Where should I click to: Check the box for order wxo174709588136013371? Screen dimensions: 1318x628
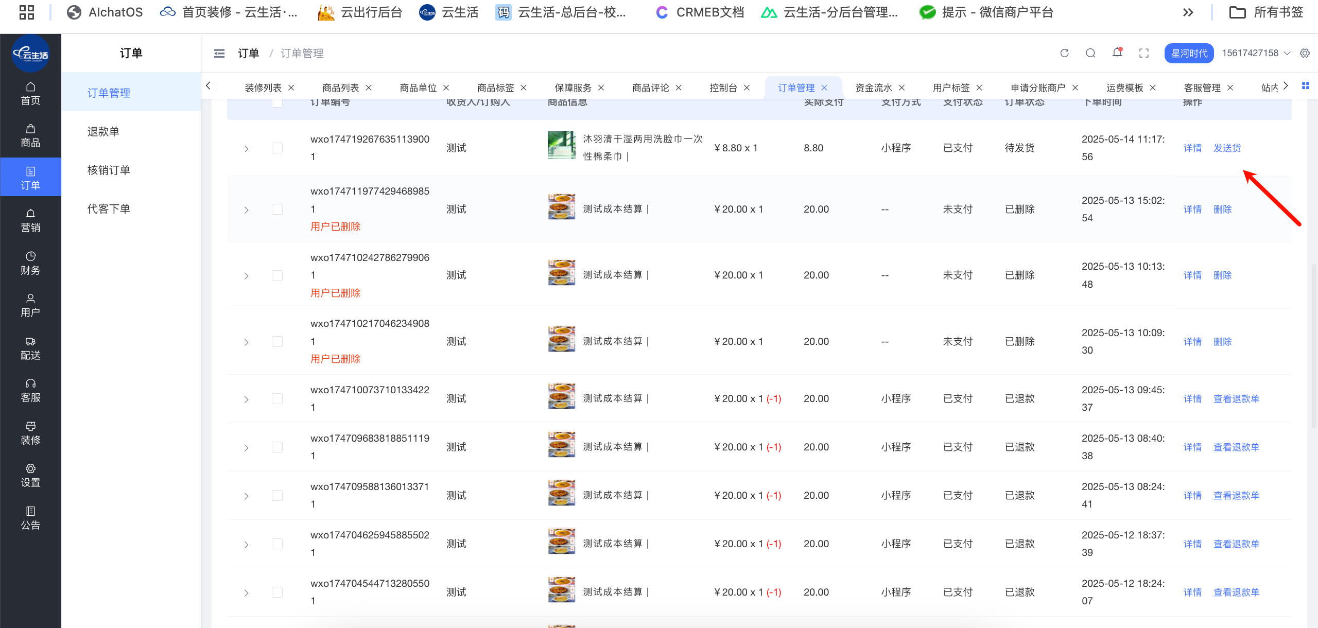tap(277, 496)
